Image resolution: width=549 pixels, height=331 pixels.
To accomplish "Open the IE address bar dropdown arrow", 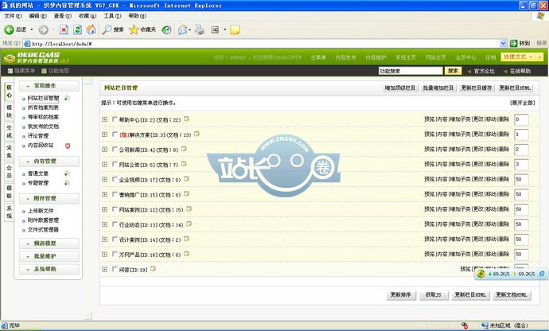I will 503,44.
